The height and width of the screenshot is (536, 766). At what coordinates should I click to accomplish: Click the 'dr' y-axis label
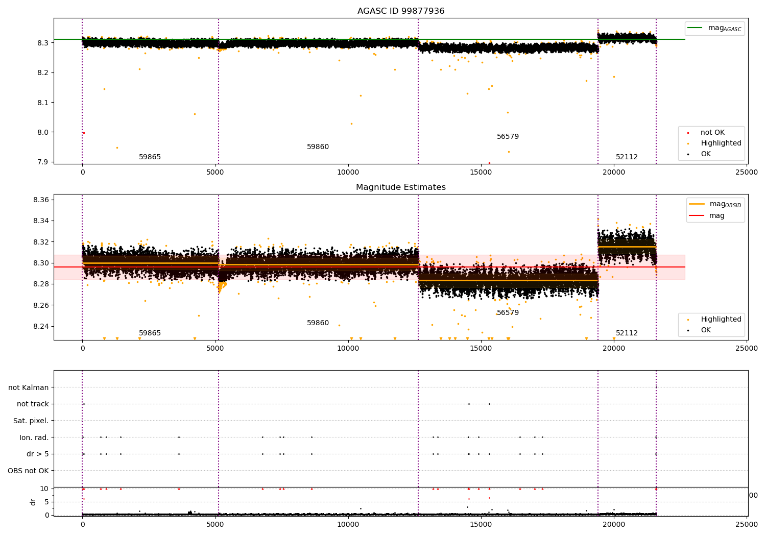[33, 502]
